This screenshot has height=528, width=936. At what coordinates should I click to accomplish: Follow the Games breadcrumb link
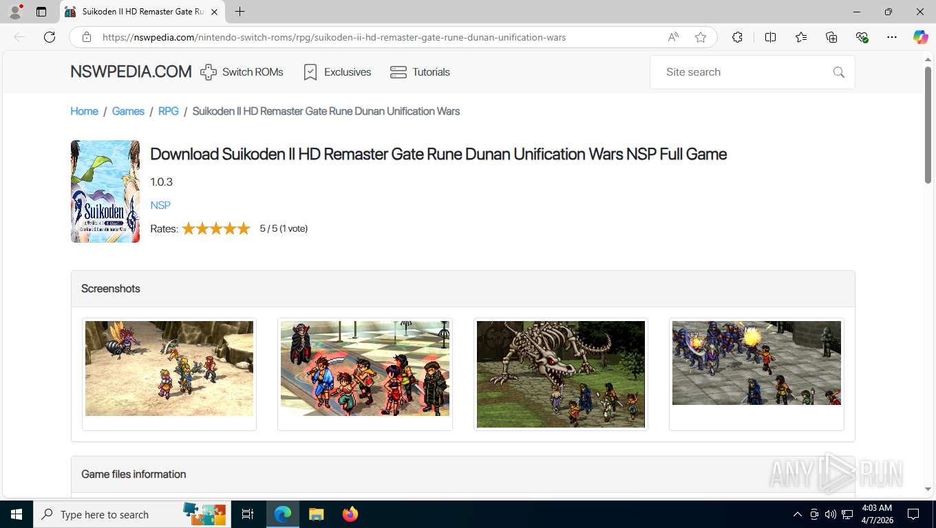(128, 111)
